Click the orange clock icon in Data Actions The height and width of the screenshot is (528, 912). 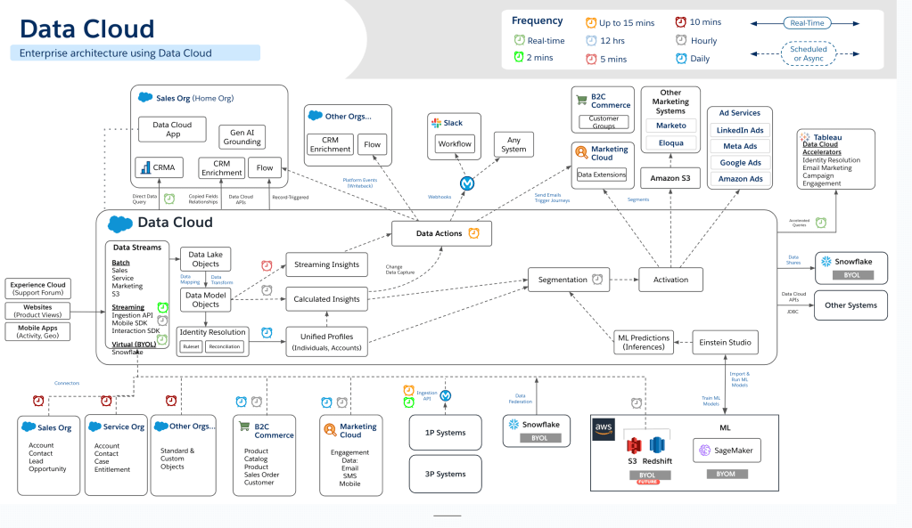(474, 233)
